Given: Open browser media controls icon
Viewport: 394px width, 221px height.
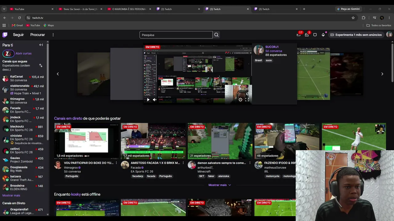Looking at the screenshot, I should [x=374, y=18].
